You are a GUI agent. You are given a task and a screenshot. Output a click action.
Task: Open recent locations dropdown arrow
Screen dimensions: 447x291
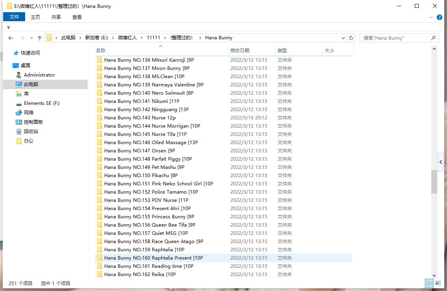(31, 38)
